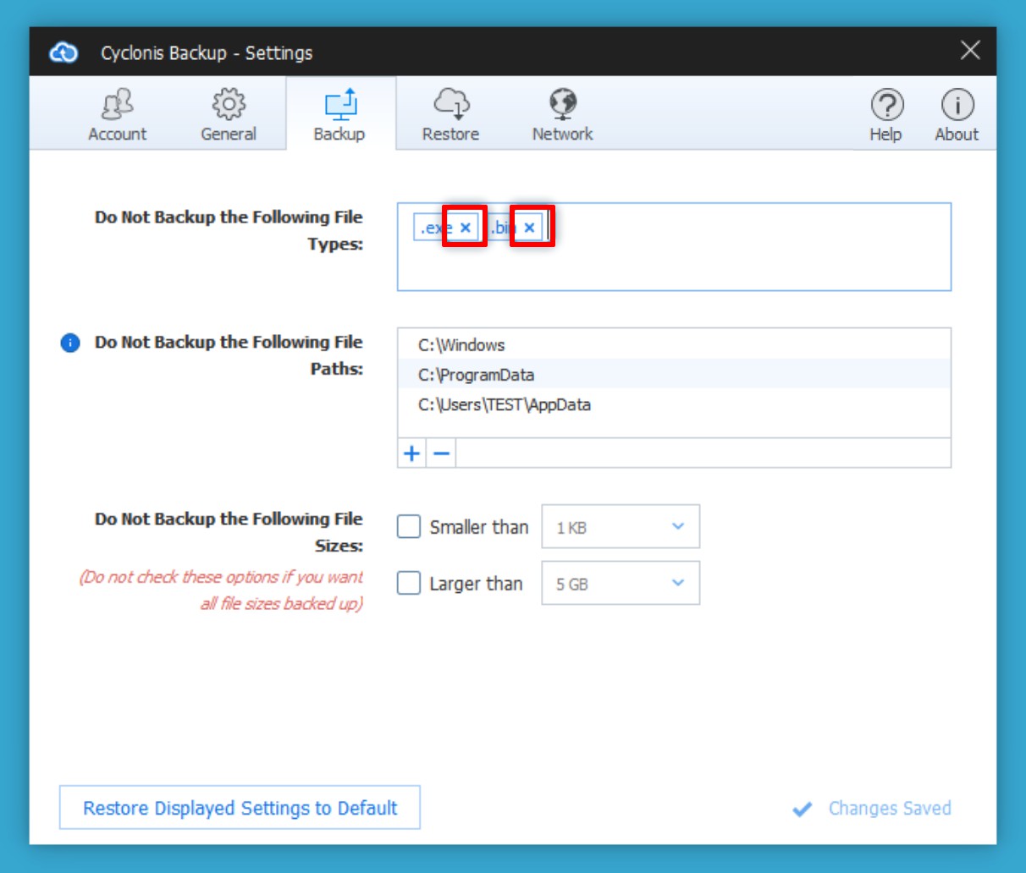Open the About info icon
This screenshot has width=1026, height=873.
(957, 114)
